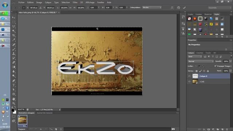Lock transparent pixels icon
233x131 pixels.
point(197,71)
